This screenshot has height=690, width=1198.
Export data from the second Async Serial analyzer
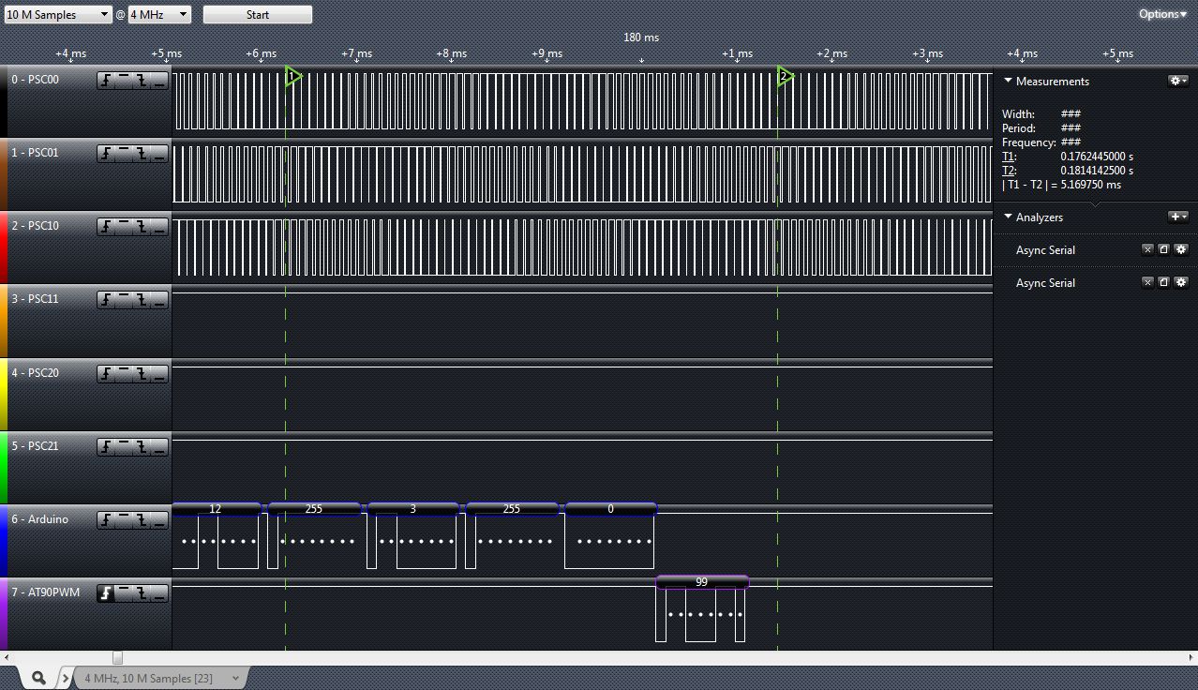click(x=1163, y=282)
